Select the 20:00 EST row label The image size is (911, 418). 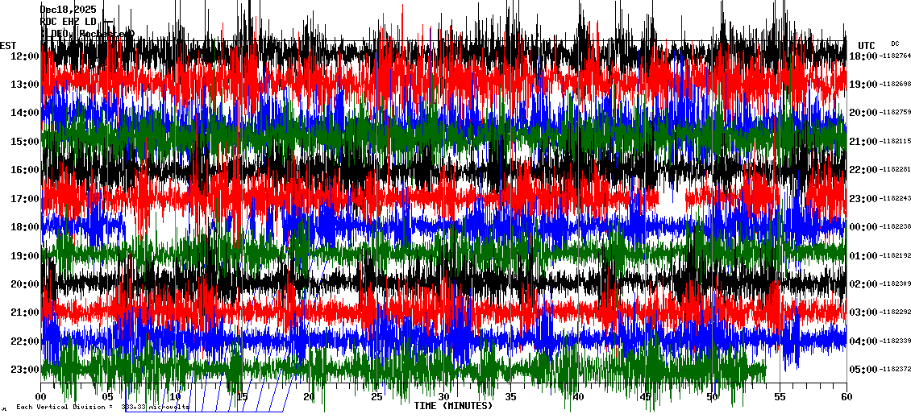click(26, 284)
